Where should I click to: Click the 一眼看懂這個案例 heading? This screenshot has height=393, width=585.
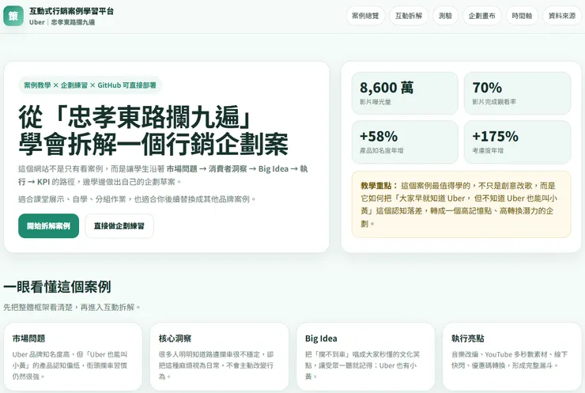(x=57, y=287)
